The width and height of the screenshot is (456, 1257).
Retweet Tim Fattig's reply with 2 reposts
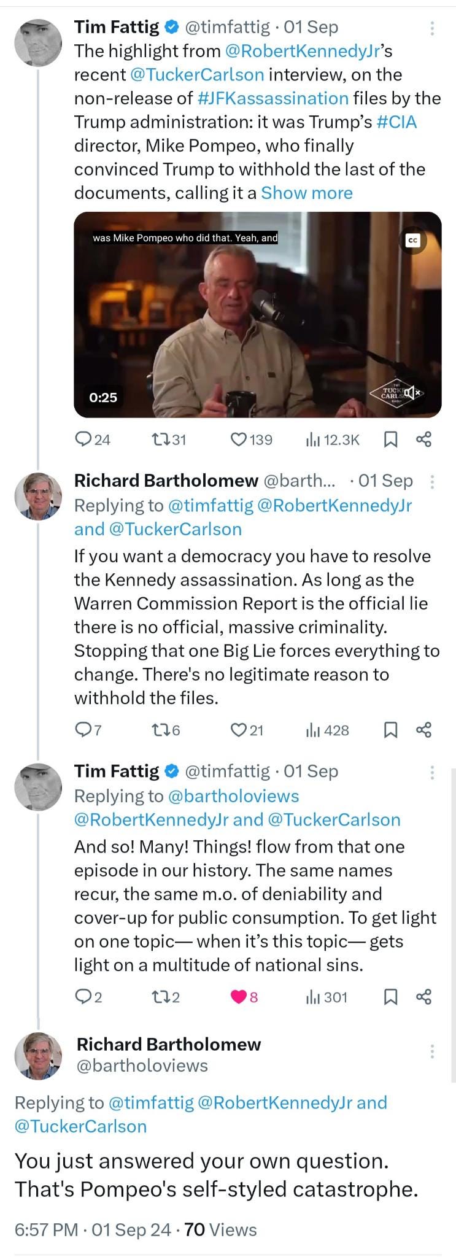tap(165, 997)
